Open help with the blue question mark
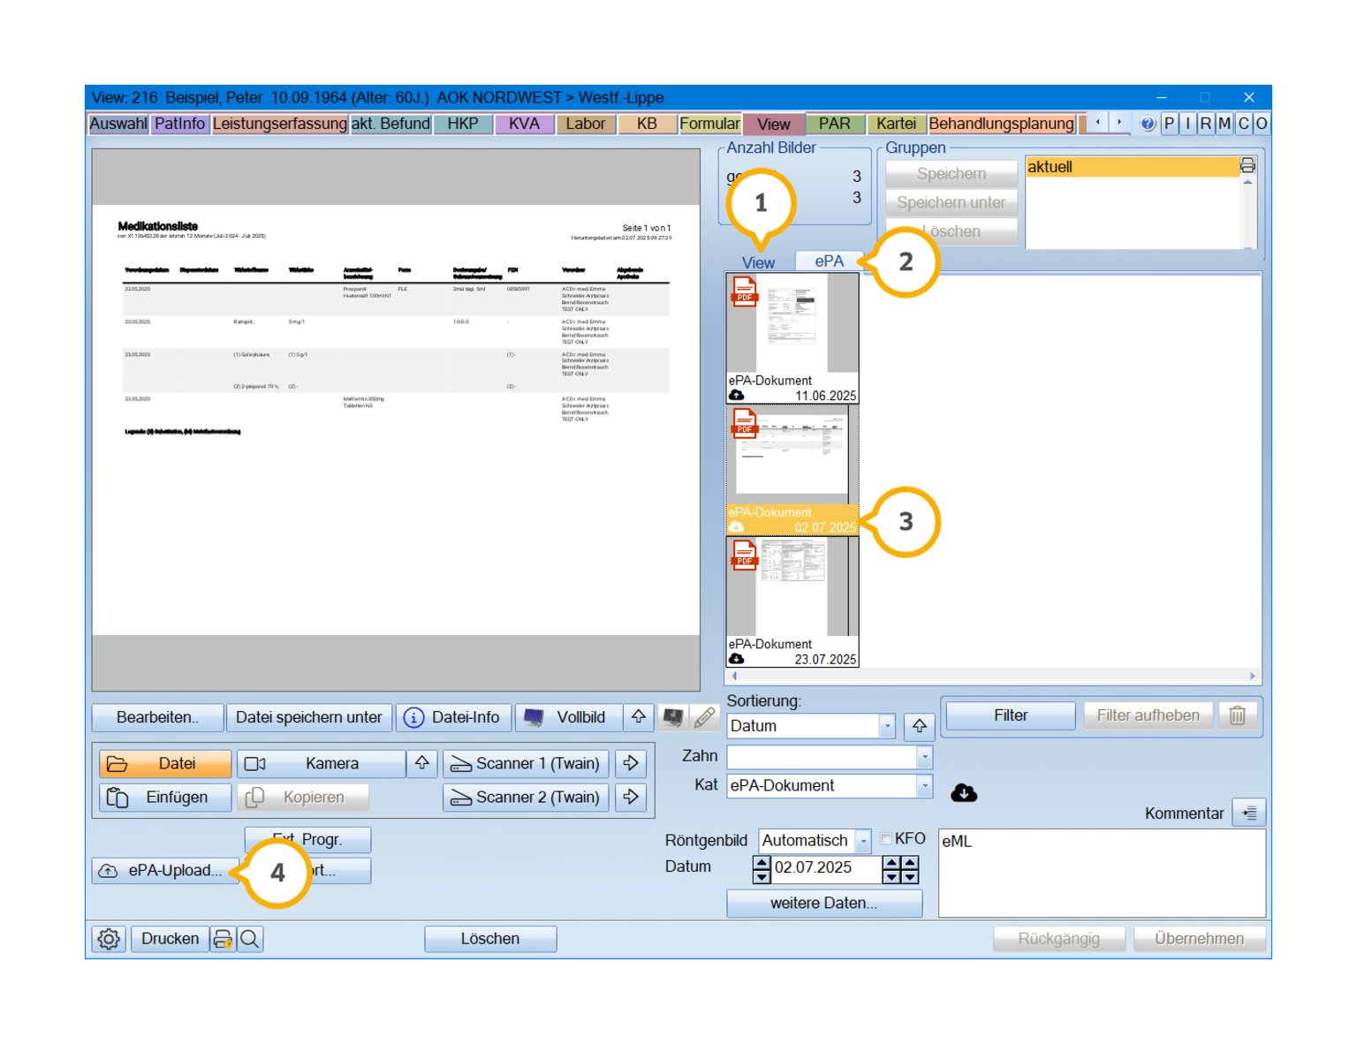This screenshot has width=1357, height=1044. [1148, 124]
